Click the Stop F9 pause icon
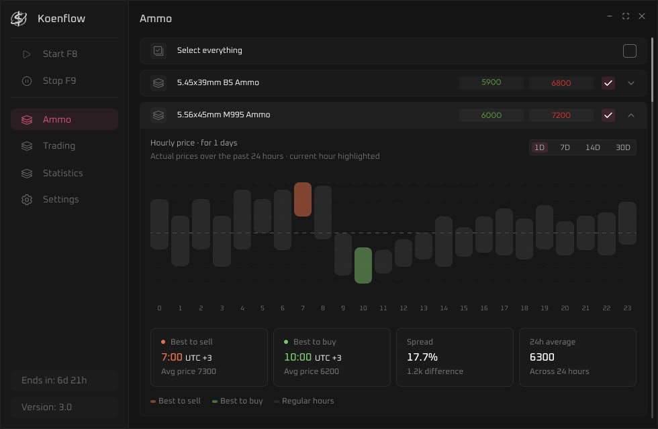The image size is (658, 429). [x=26, y=81]
